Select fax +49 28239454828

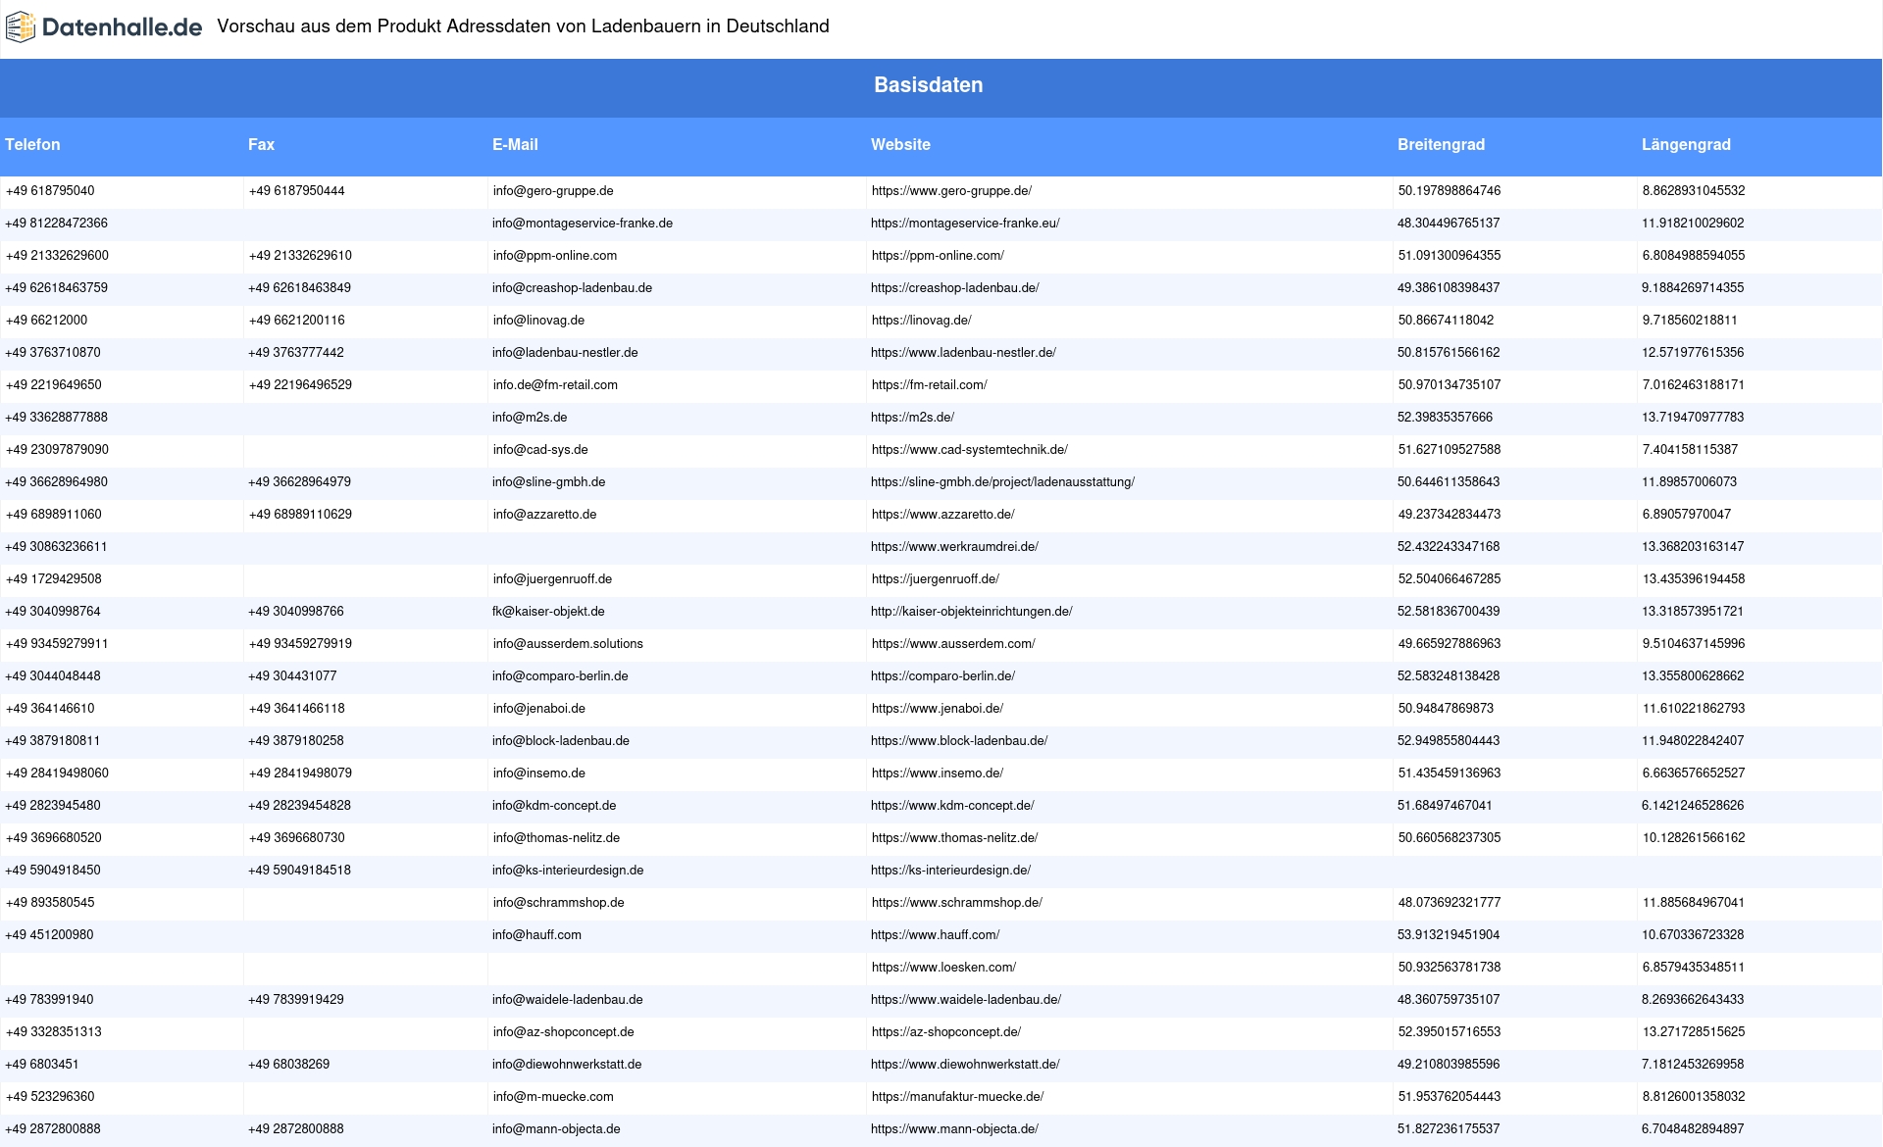299,806
